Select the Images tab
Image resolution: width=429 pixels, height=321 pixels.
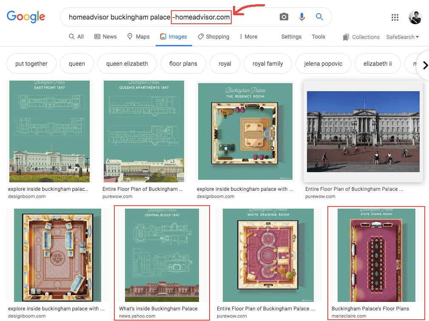click(x=174, y=36)
